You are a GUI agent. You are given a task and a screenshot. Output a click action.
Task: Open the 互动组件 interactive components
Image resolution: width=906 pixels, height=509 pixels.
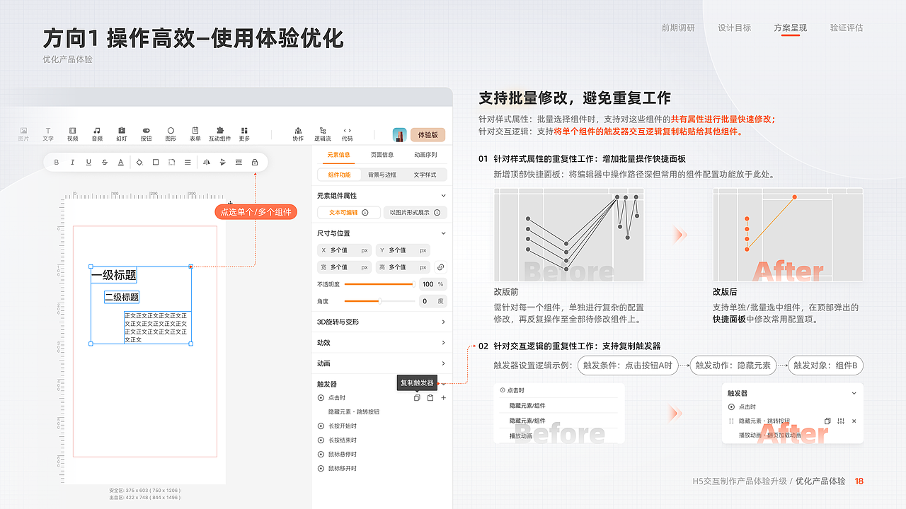click(219, 133)
